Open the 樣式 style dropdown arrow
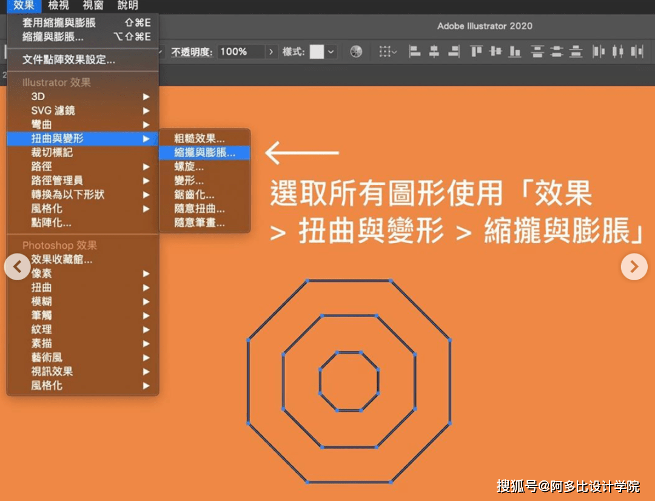The height and width of the screenshot is (501, 655). 331,52
